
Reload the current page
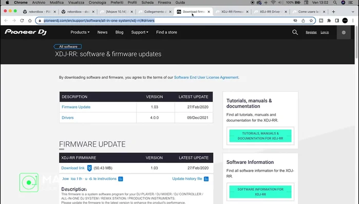click(x=22, y=21)
